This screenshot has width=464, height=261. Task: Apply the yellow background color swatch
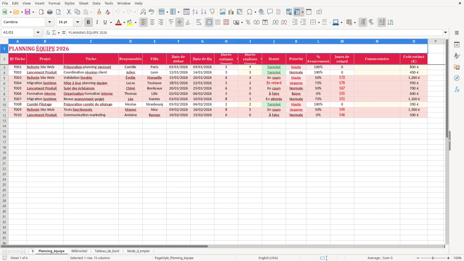tap(130, 22)
